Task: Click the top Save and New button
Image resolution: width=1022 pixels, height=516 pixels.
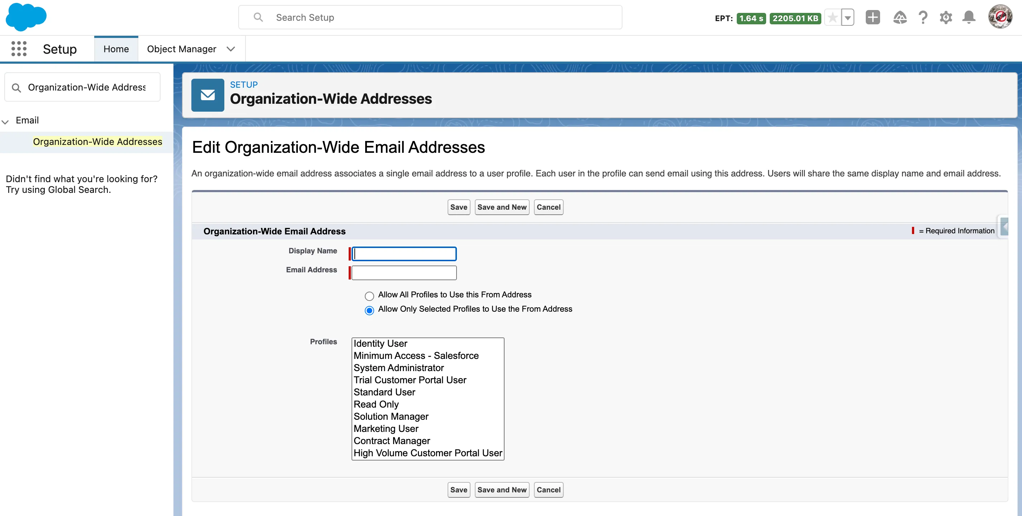Action: click(501, 207)
